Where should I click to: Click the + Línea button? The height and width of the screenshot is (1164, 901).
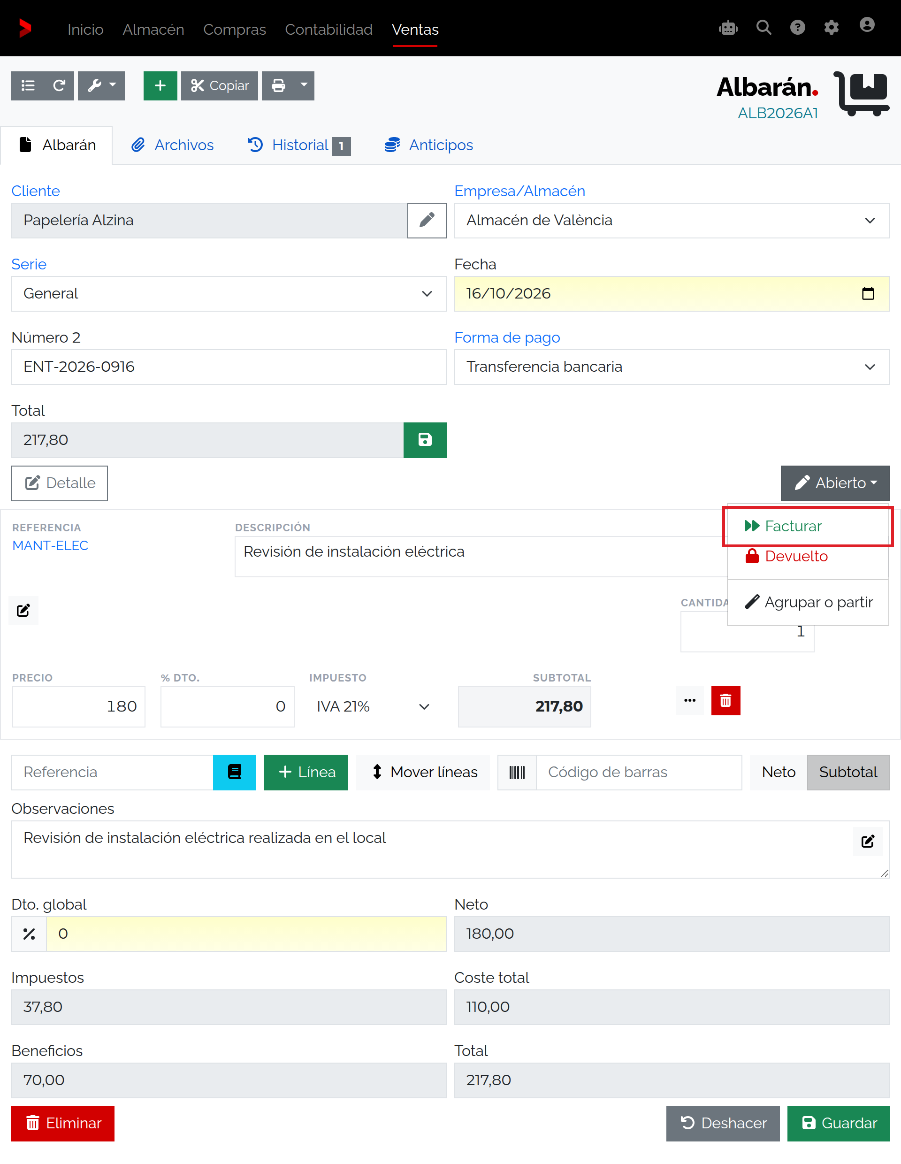[306, 772]
